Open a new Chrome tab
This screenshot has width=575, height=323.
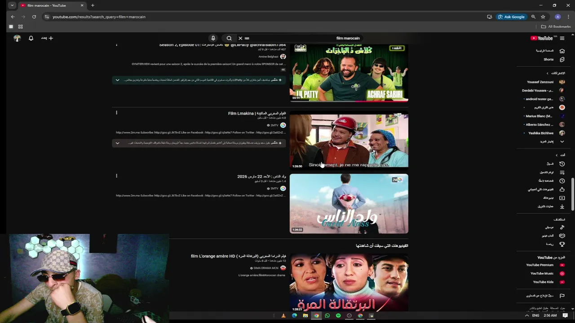pyautogui.click(x=93, y=5)
